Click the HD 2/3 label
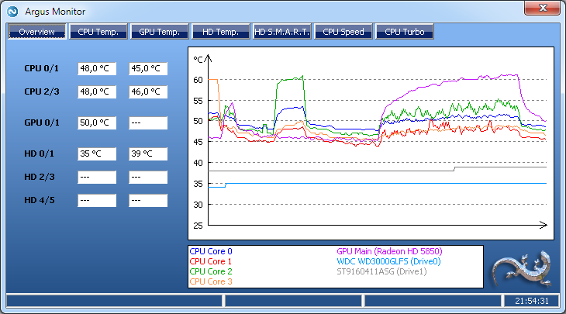The width and height of the screenshot is (566, 314). [x=40, y=177]
